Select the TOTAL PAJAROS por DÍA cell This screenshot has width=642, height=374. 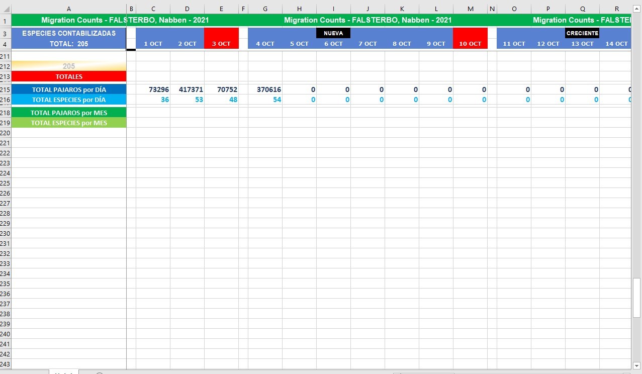(69, 89)
